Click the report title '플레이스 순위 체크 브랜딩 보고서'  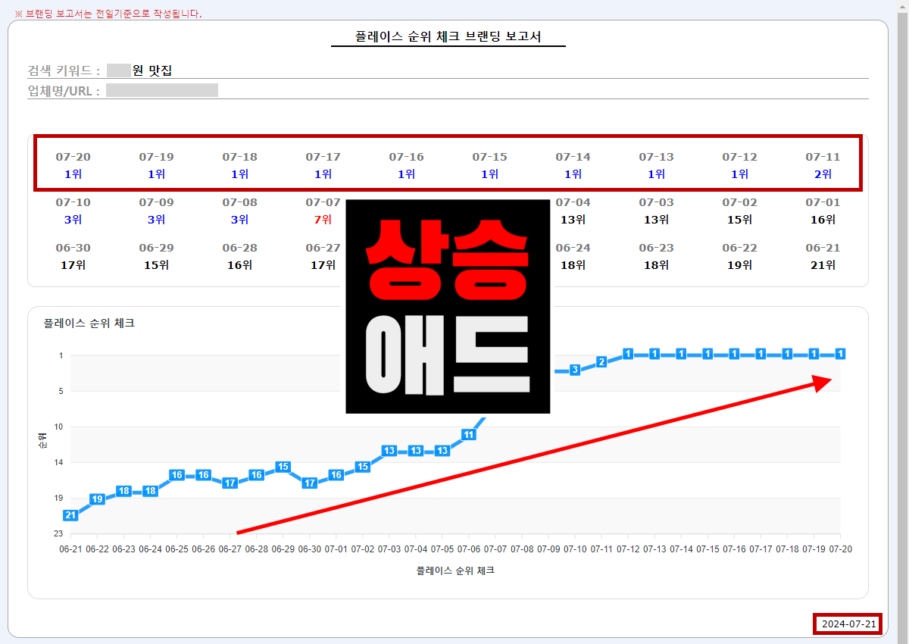tap(448, 36)
